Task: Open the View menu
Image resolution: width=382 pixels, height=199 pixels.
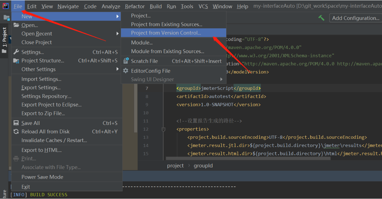Action: [47, 6]
